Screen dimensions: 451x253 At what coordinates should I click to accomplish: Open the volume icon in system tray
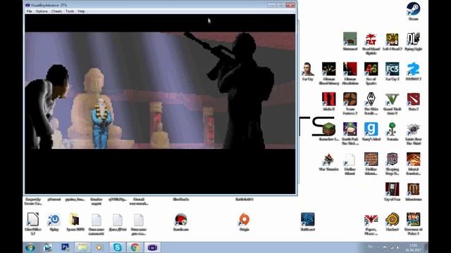[x=397, y=247]
